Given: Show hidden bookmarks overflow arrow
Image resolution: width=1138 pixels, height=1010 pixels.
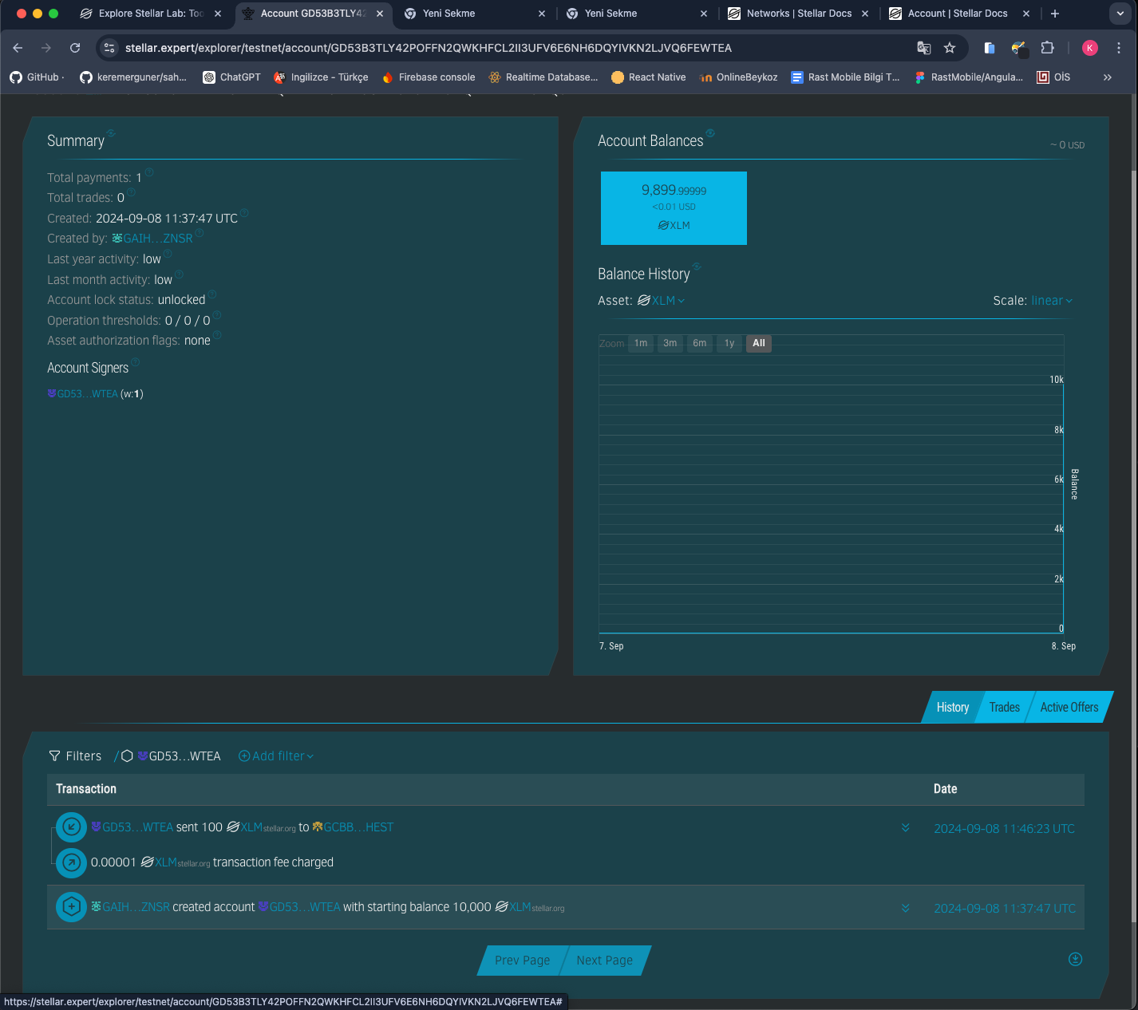Looking at the screenshot, I should 1108,77.
